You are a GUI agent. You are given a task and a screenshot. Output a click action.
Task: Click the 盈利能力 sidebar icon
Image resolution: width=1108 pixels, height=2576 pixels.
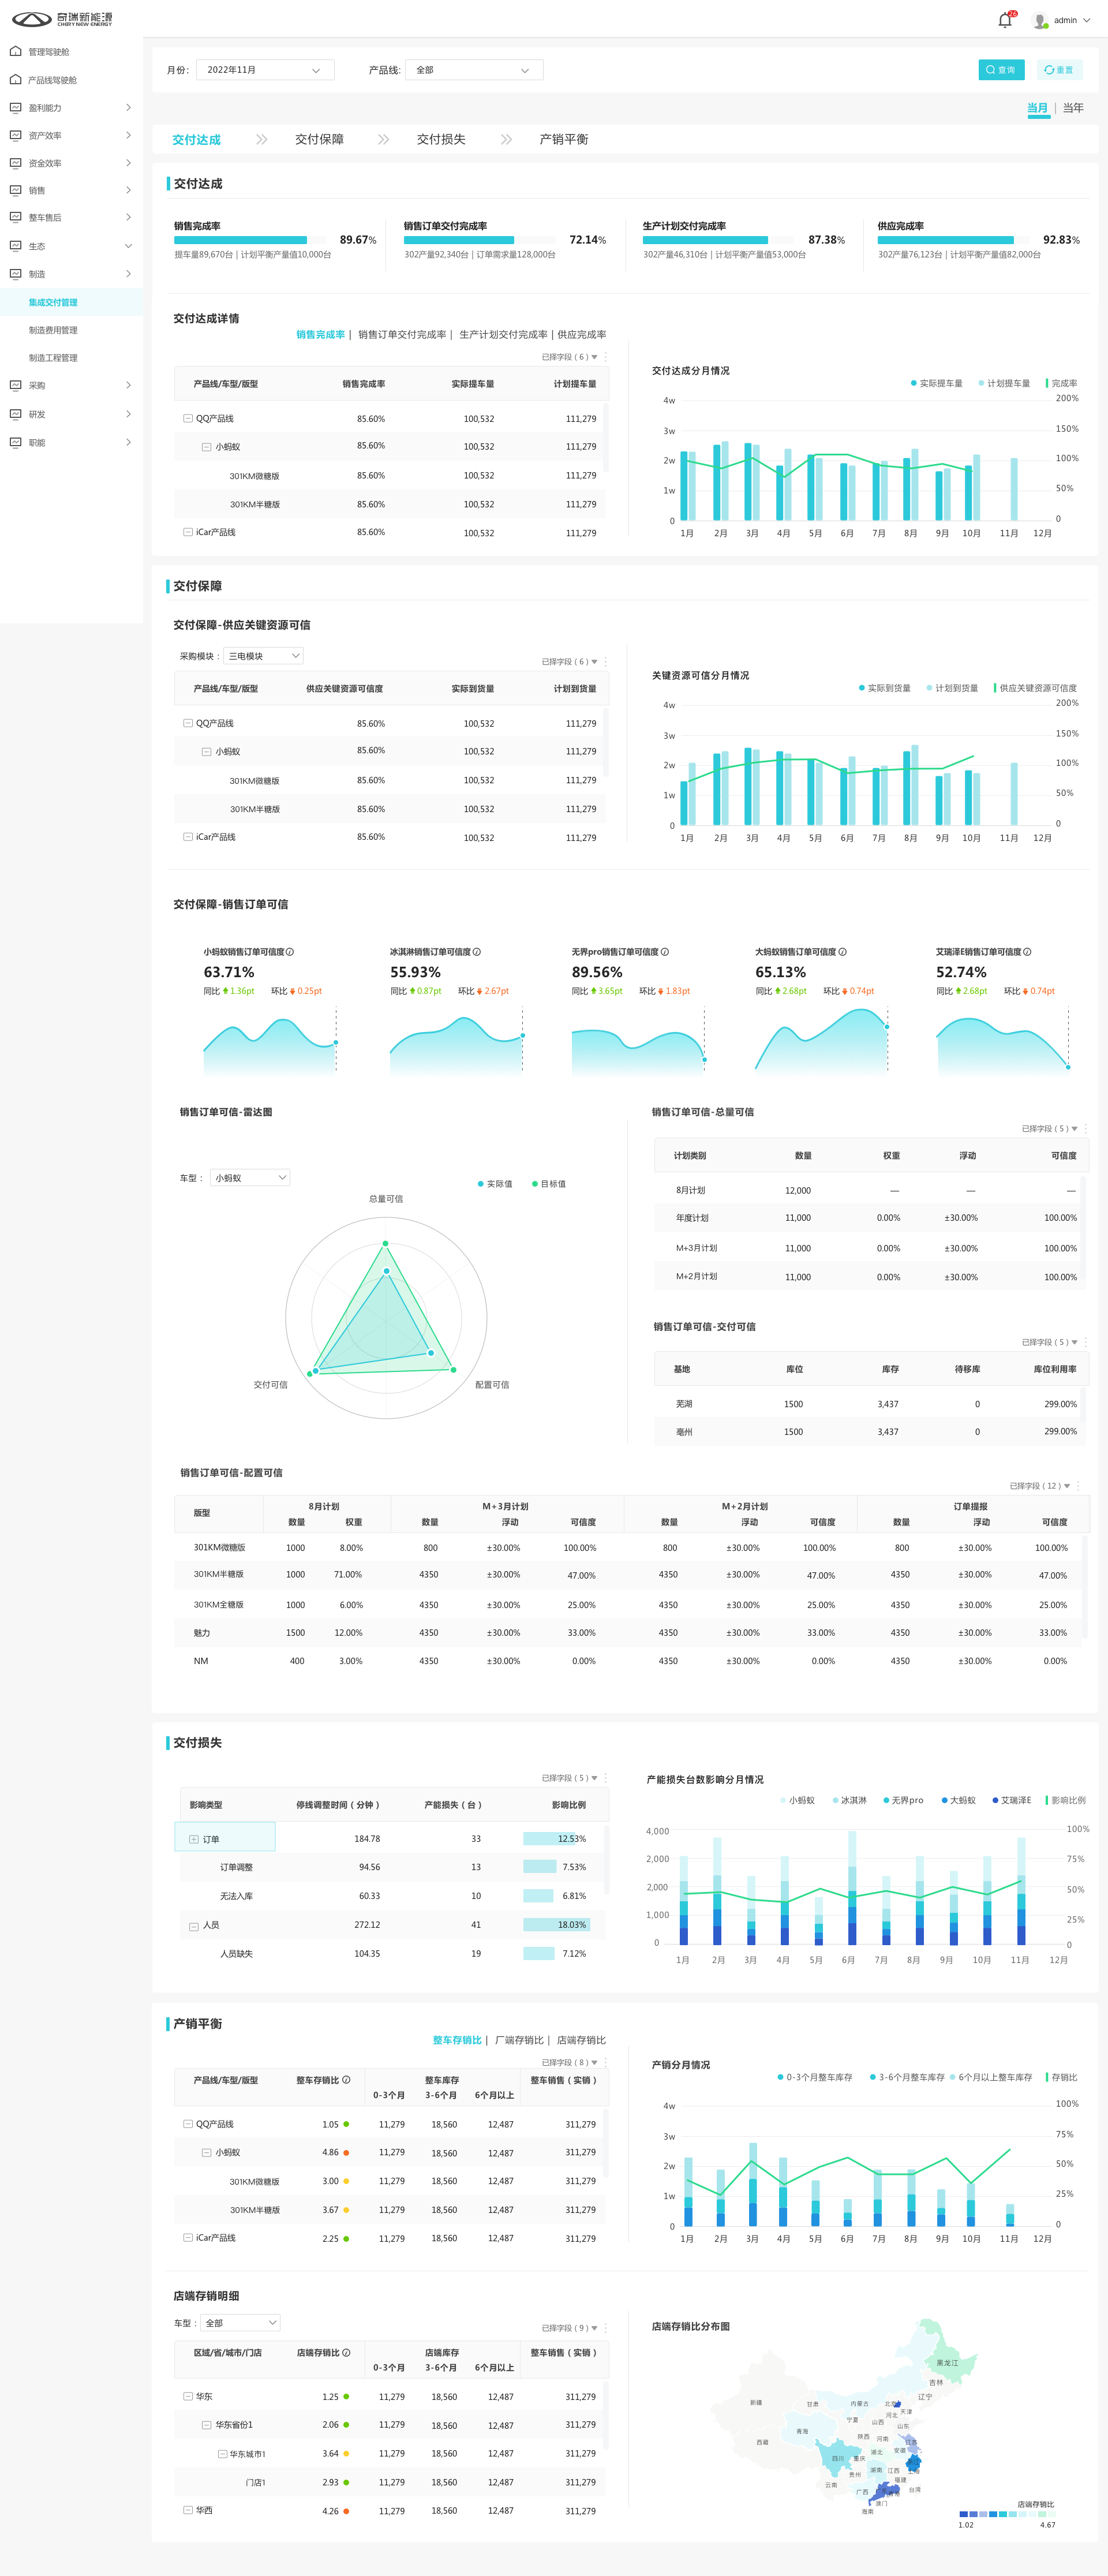click(15, 107)
